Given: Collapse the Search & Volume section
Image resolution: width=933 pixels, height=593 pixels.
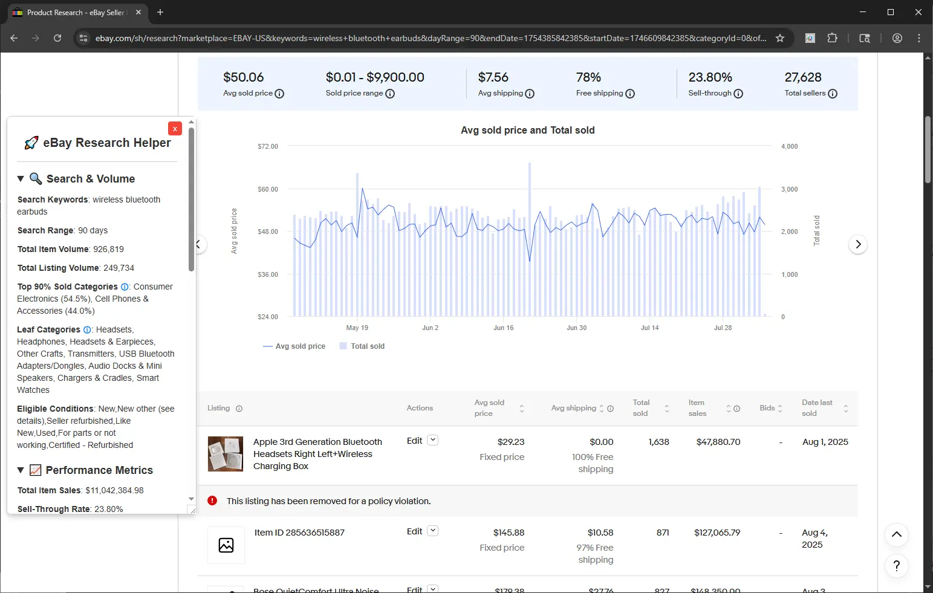Looking at the screenshot, I should tap(21, 179).
